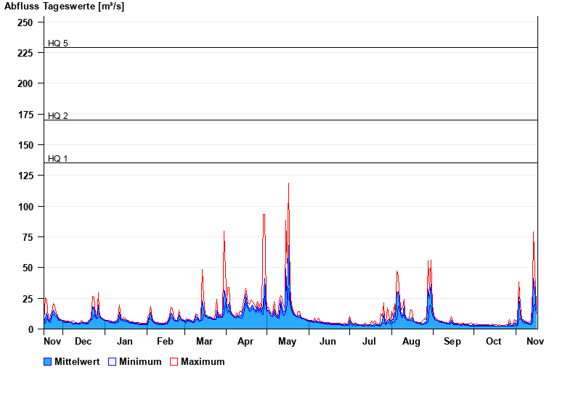Pick the Jun month label on x-axis
The height and width of the screenshot is (399, 581).
pyautogui.click(x=328, y=341)
